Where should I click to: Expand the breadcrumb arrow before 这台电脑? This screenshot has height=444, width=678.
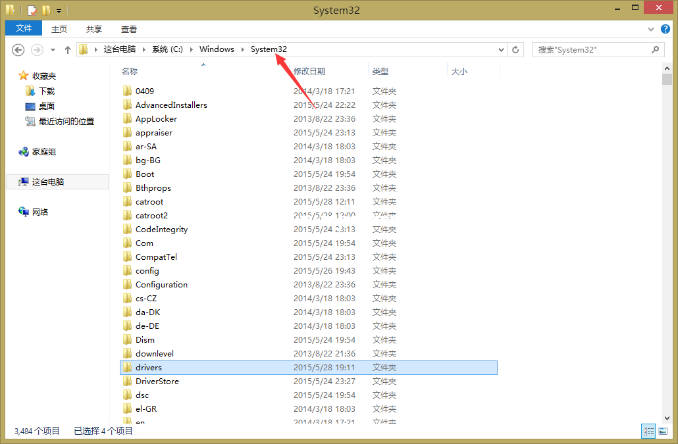click(95, 50)
